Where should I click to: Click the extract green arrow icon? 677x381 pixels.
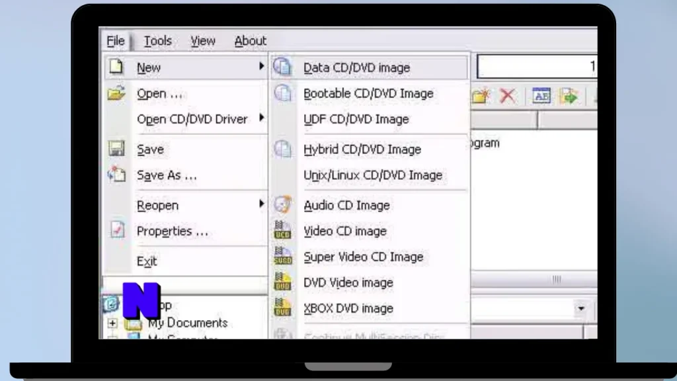coord(569,95)
